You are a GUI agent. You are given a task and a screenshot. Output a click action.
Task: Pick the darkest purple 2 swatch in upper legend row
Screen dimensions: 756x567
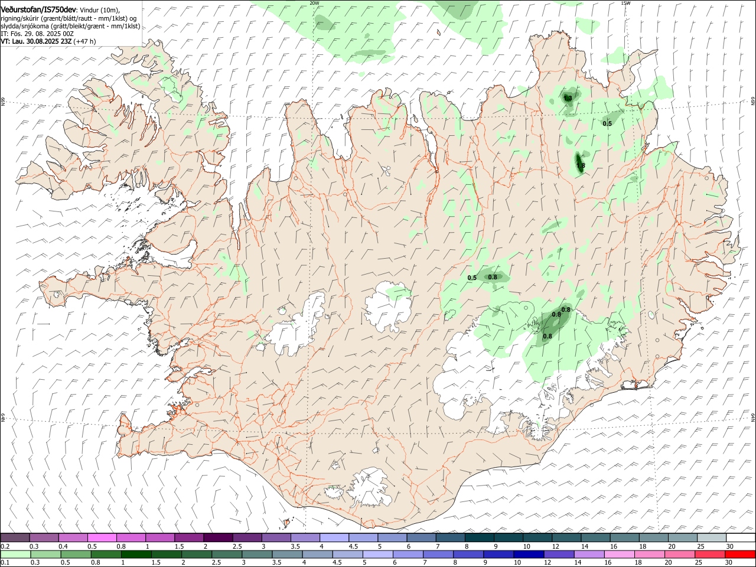pos(218,537)
